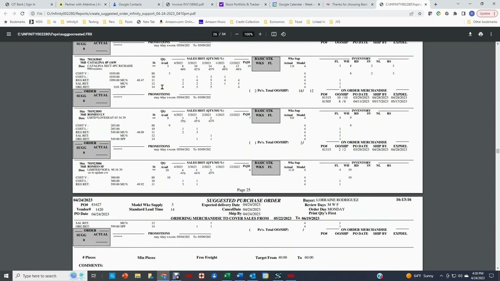Screen dimensions: 500x281
Task: Switch to Thanks for choosing tab
Action: click(350, 4)
